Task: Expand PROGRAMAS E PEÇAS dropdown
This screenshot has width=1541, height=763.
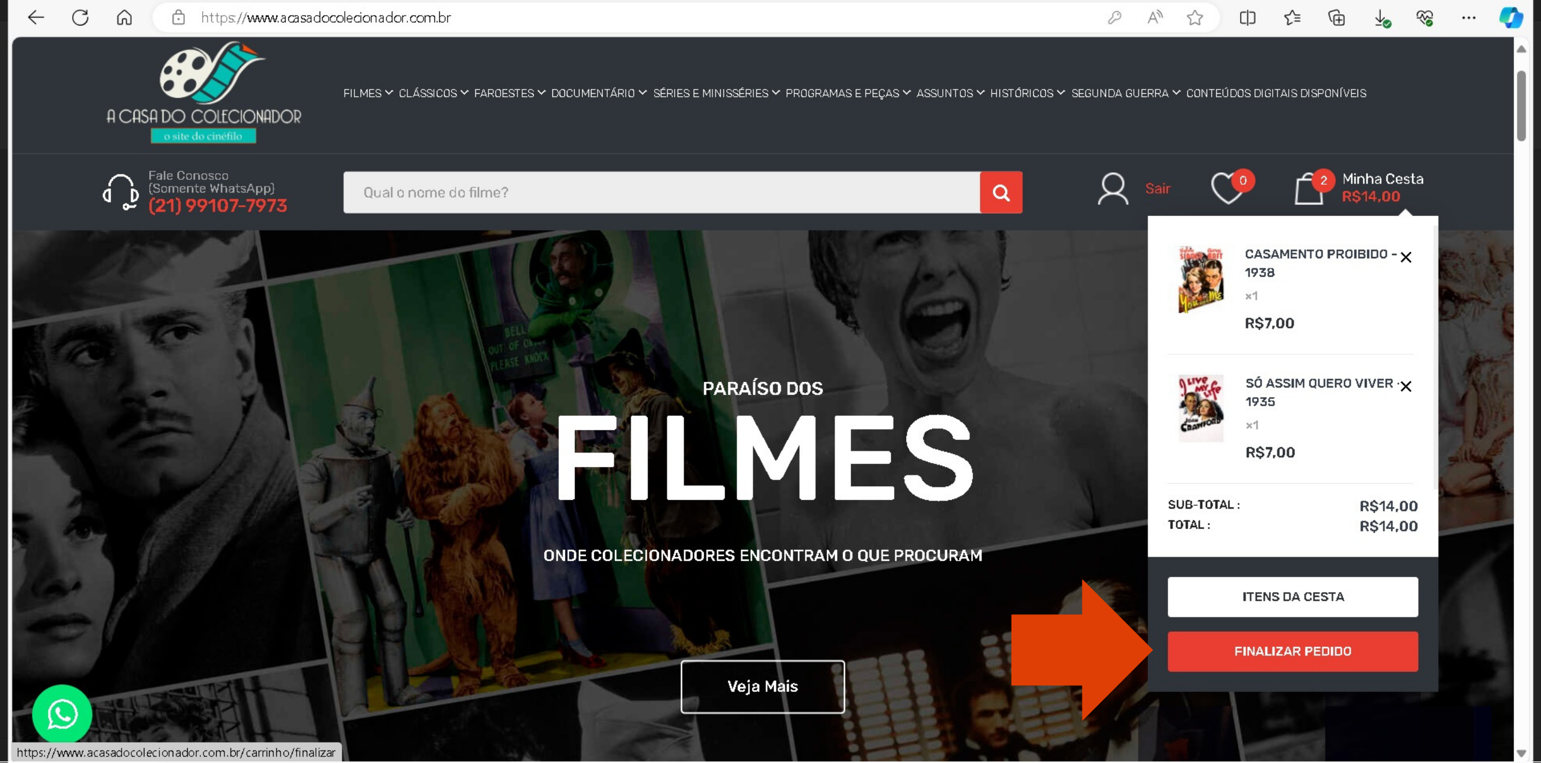Action: (x=848, y=93)
